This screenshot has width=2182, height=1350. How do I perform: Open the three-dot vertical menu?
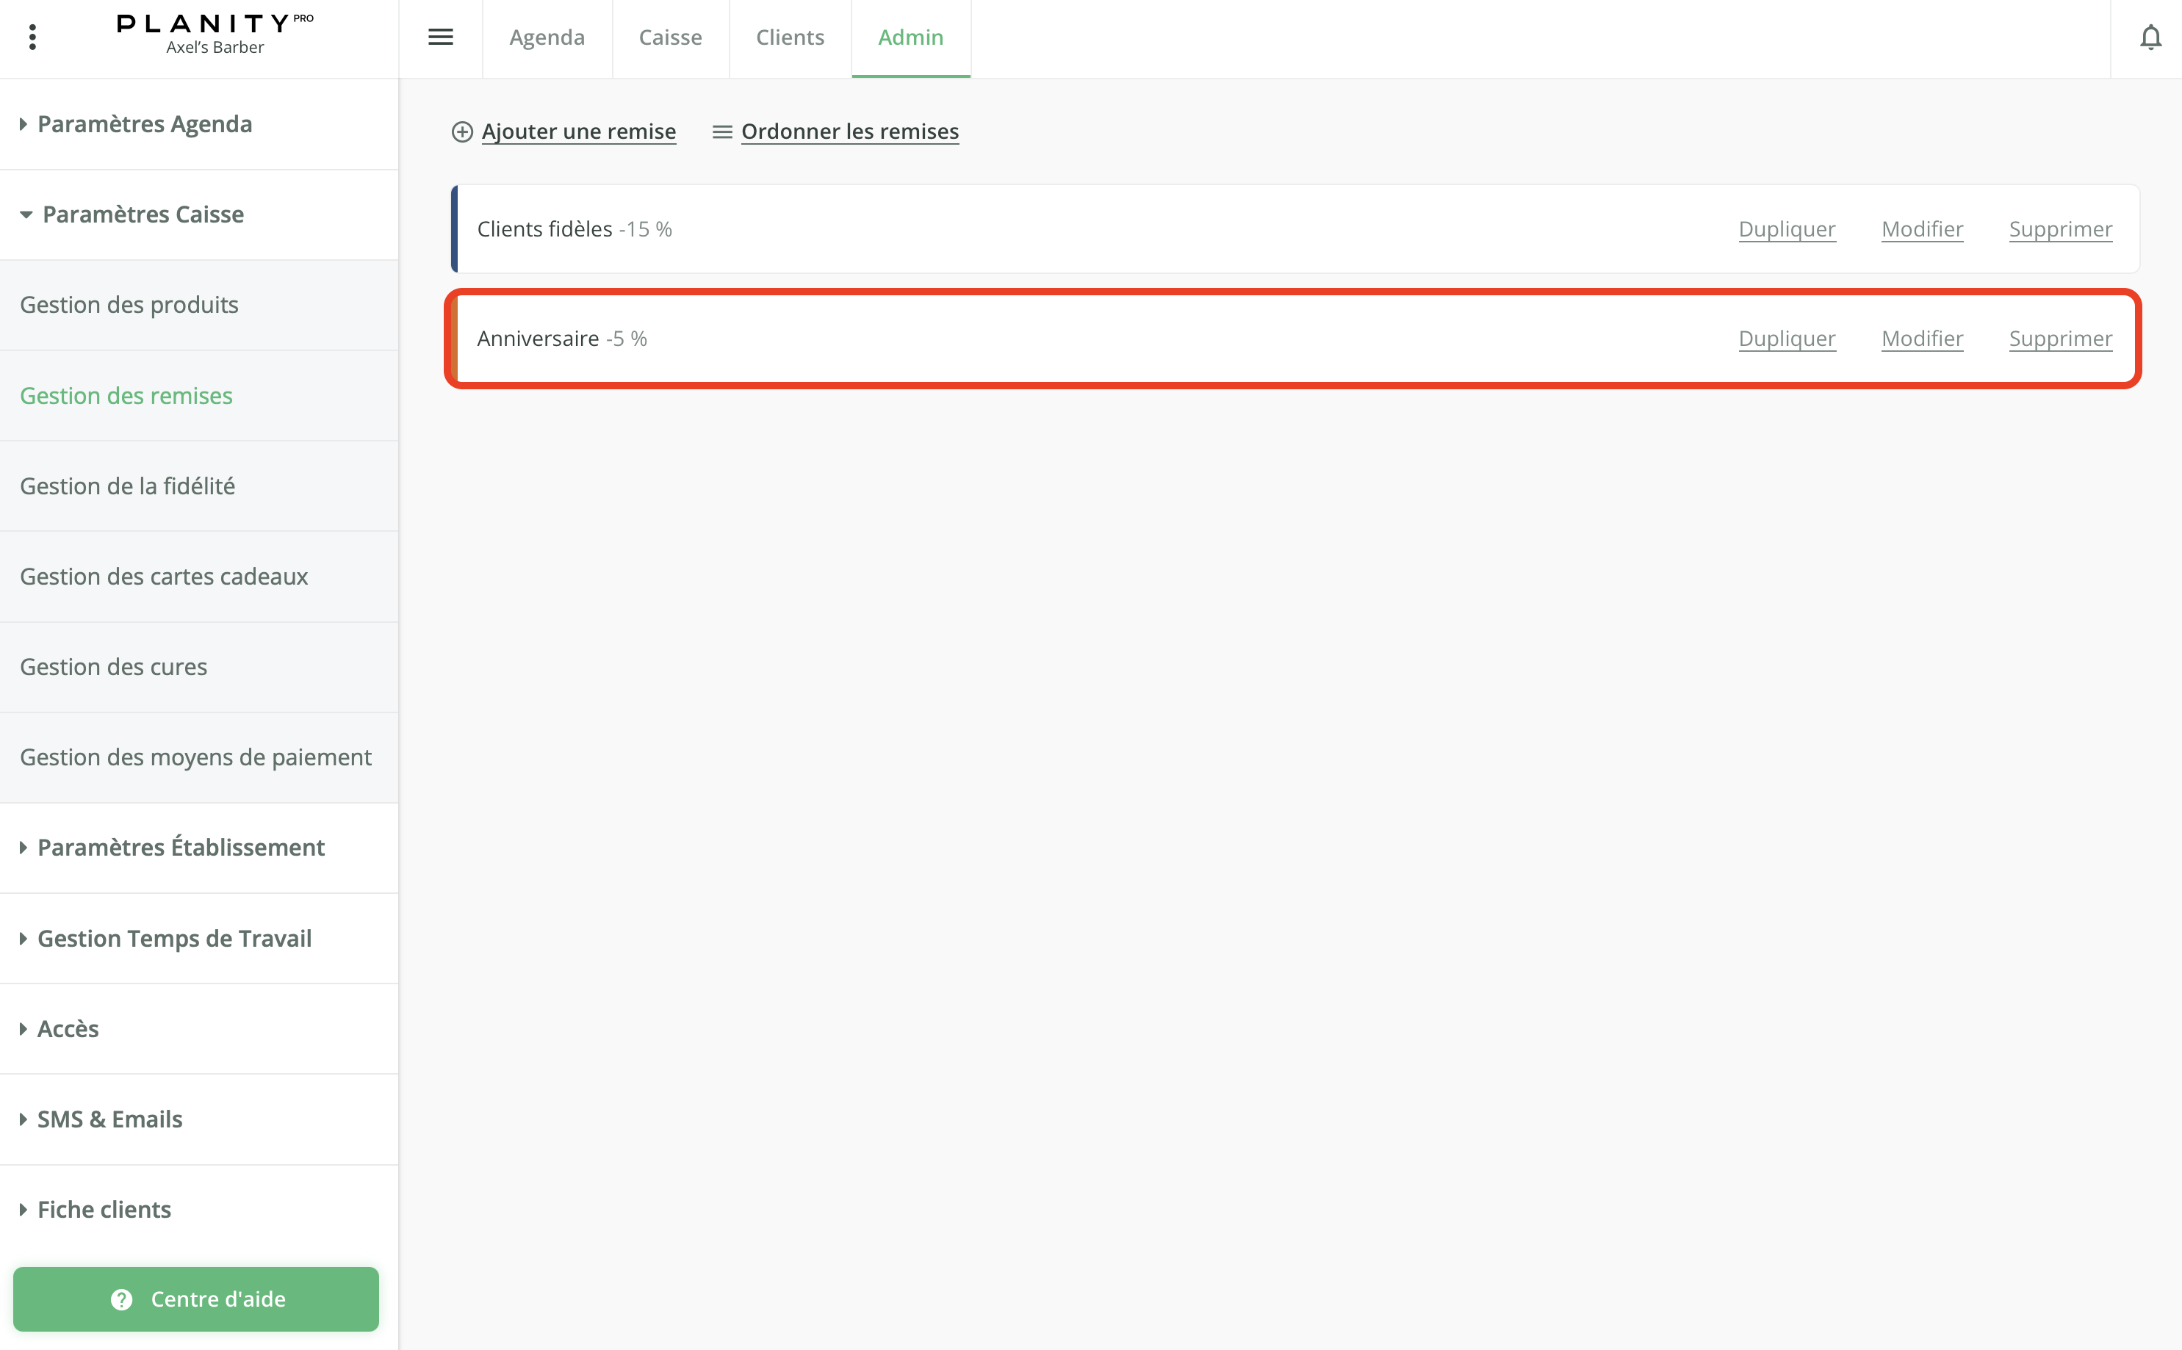coord(32,37)
